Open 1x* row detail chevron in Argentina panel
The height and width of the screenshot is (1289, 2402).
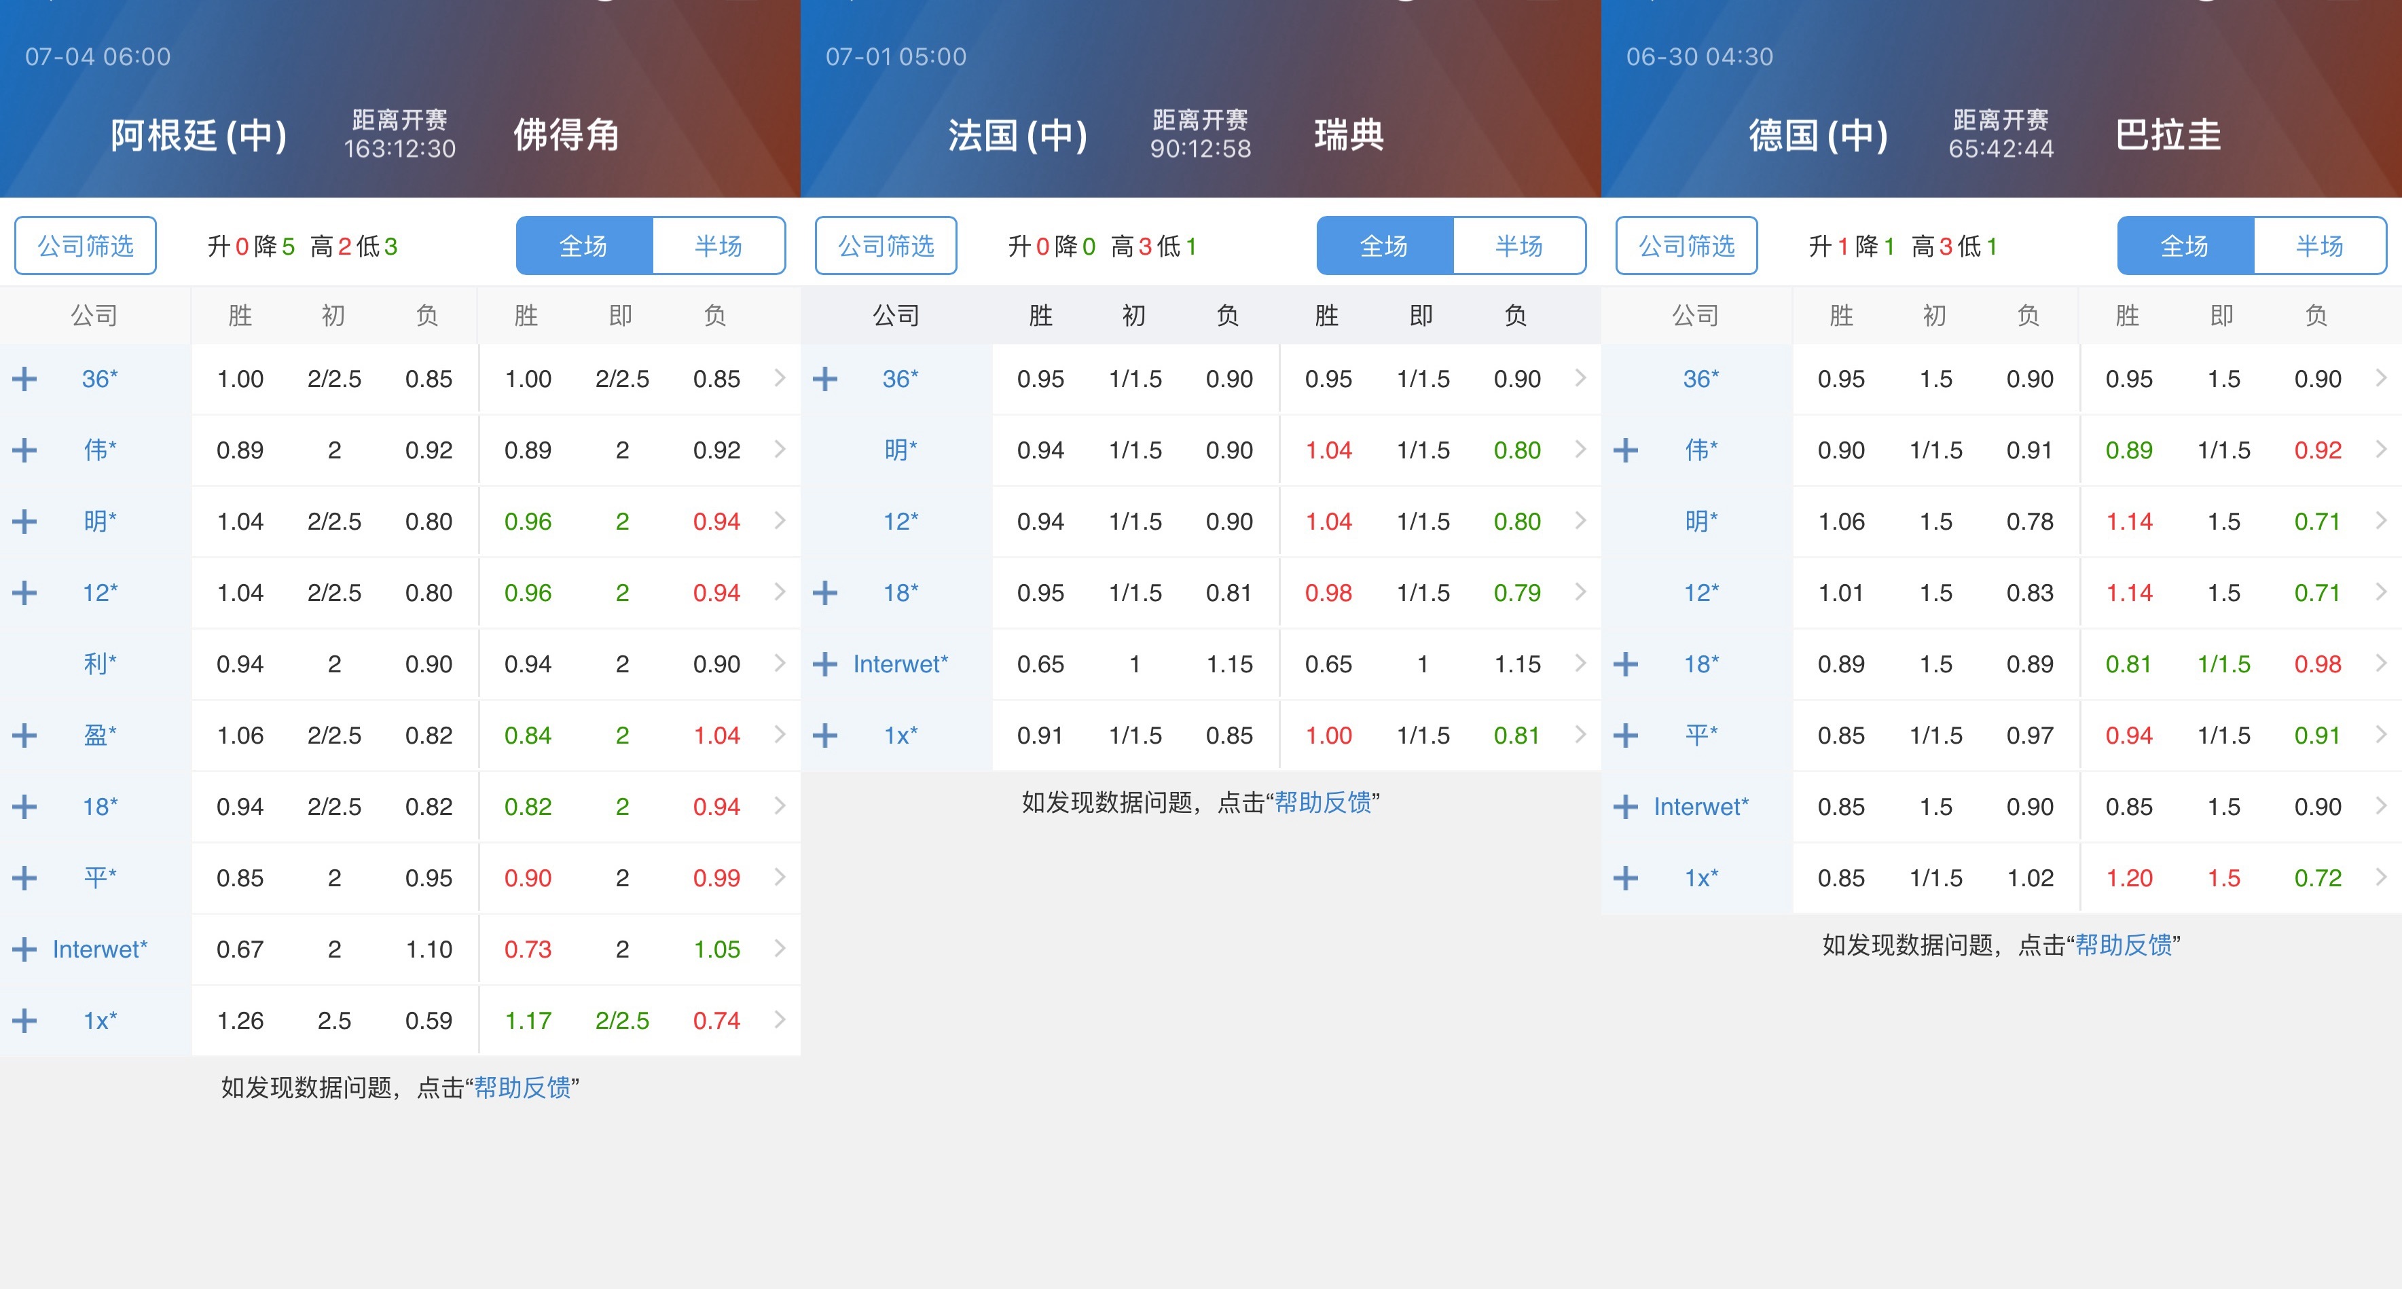pos(780,1019)
